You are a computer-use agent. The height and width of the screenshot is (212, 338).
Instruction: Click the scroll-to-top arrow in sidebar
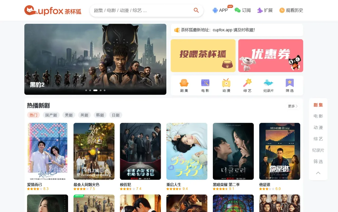coord(318,173)
